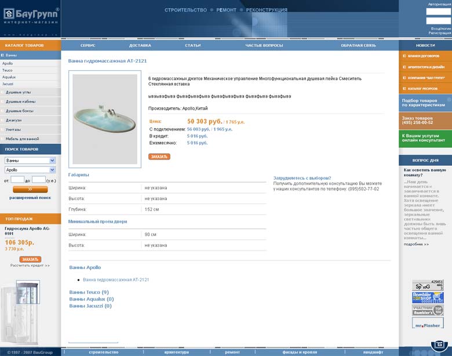Viewport: 452px width, 356px height.
Task: Click the login username field
Action: [439, 12]
